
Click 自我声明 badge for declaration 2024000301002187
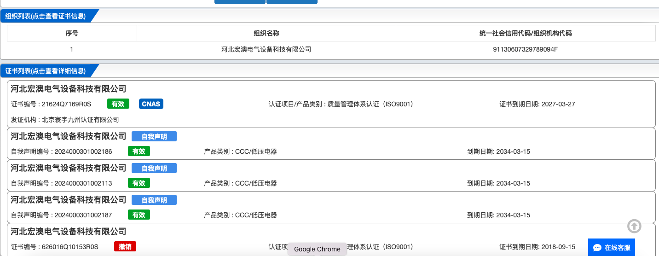[x=154, y=200]
